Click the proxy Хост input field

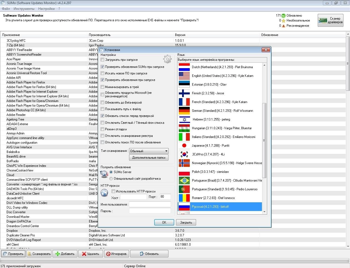[134, 197]
